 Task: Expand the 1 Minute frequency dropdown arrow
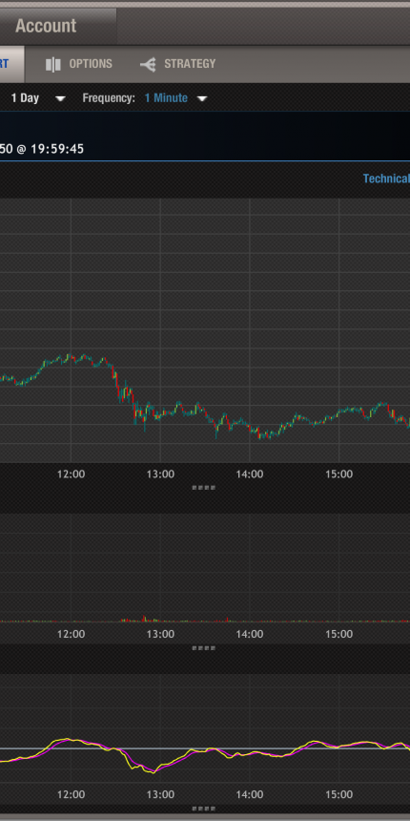pyautogui.click(x=202, y=98)
